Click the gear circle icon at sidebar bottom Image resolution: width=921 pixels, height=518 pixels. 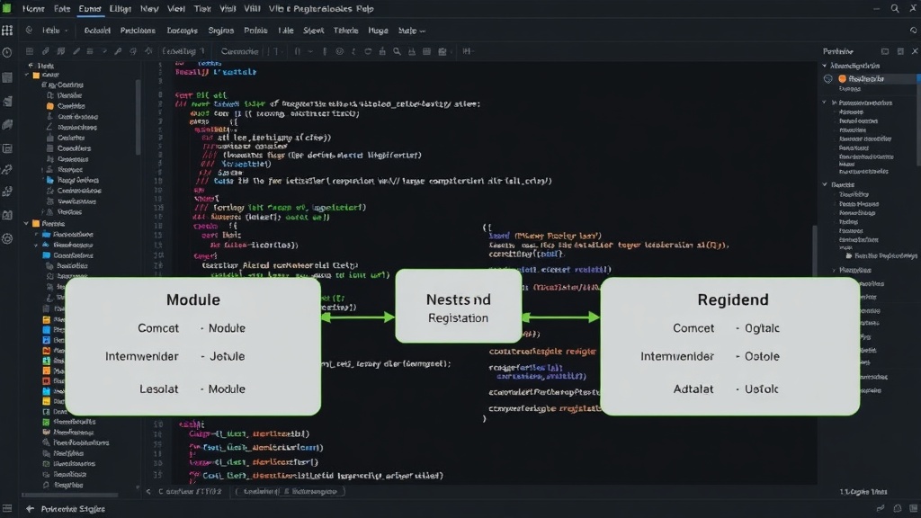(7, 238)
